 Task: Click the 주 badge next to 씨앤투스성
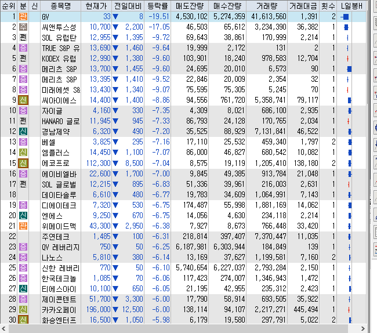tap(23, 27)
